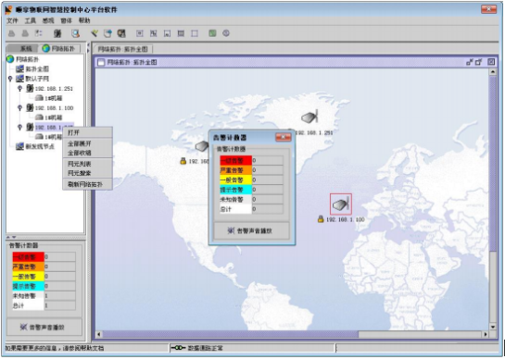Switch to the 网络拓扑 sidebar tab
This screenshot has width=505, height=359.
[x=58, y=48]
